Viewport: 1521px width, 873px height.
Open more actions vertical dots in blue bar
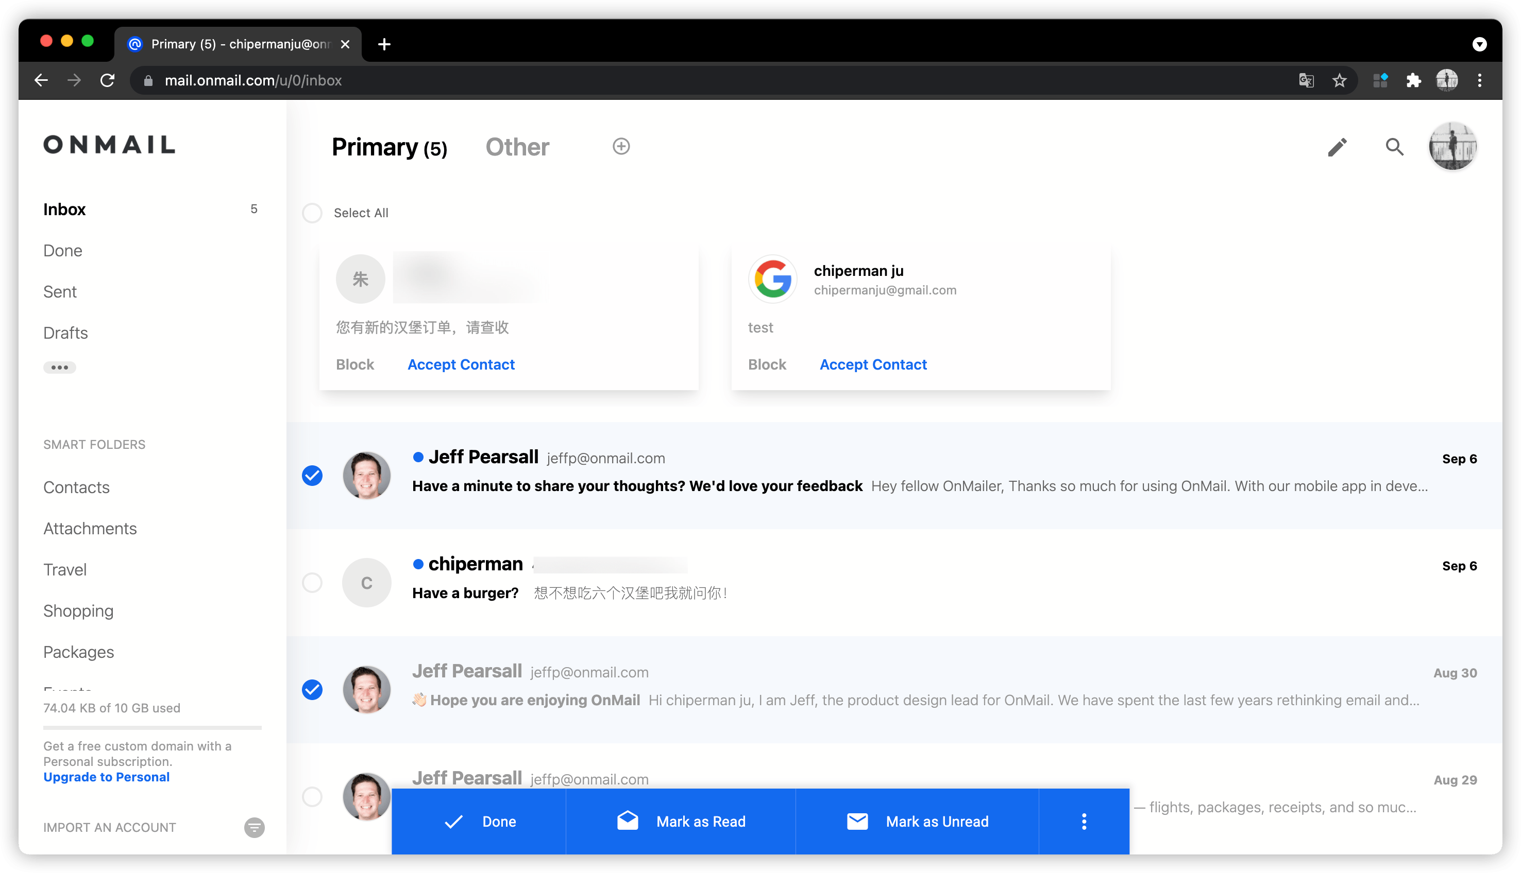(x=1084, y=822)
